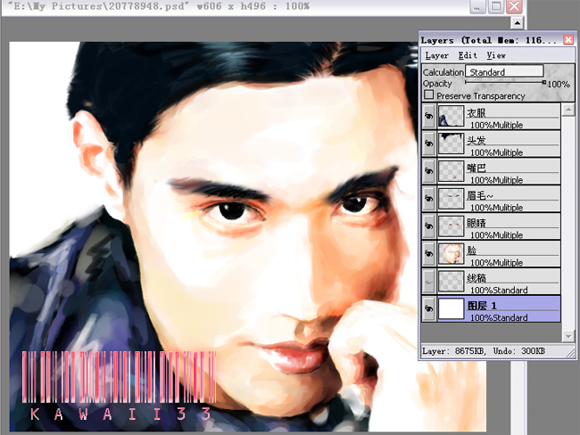
Task: Select the 嘴巴 layer thumbnail
Action: (451, 171)
